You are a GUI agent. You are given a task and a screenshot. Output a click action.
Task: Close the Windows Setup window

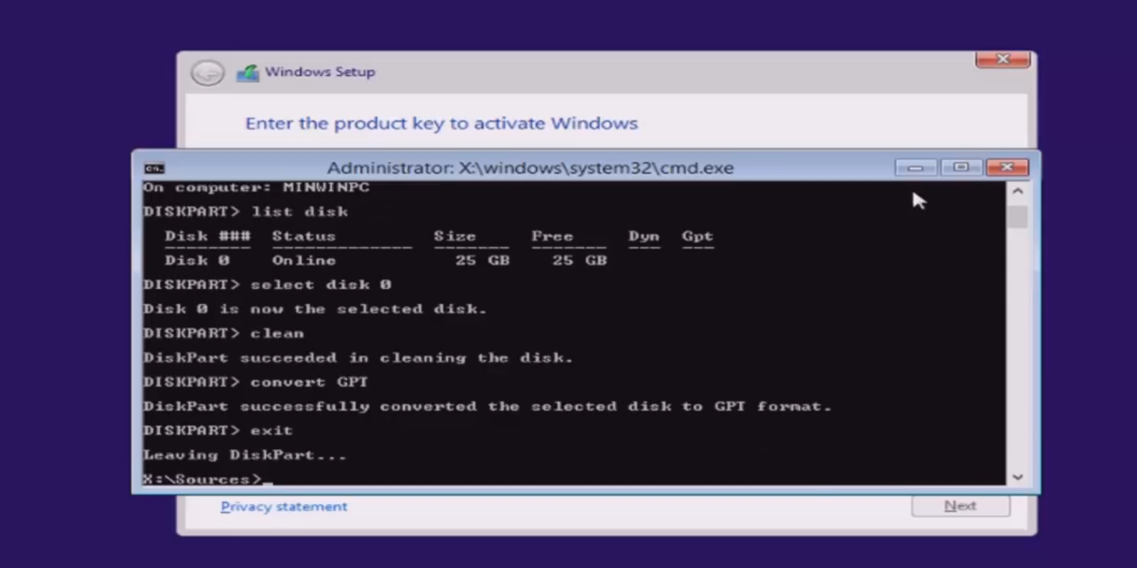pos(1003,60)
